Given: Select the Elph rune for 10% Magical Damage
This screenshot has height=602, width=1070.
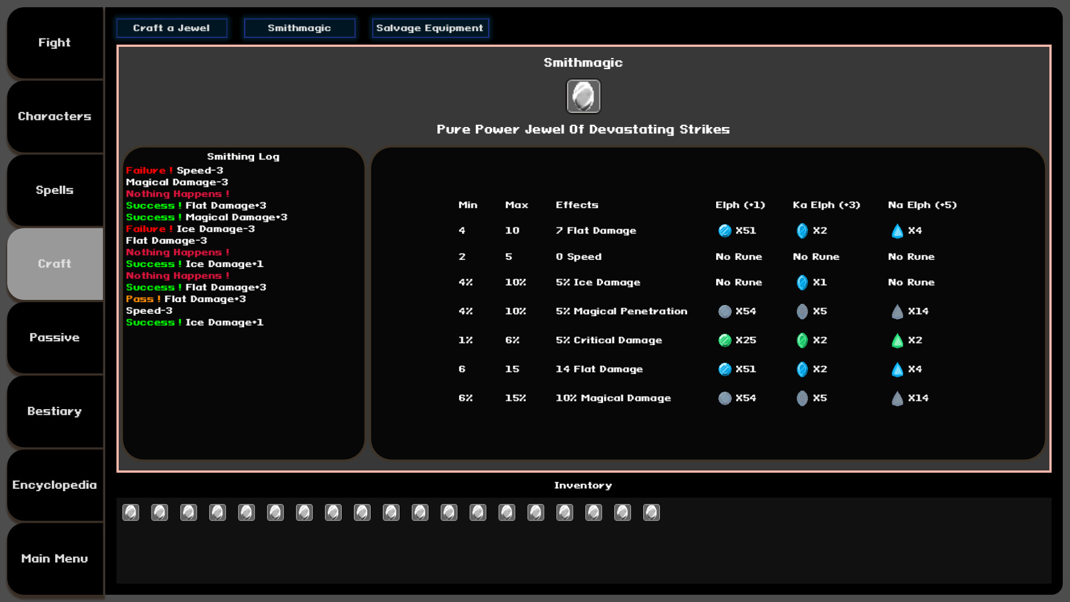Looking at the screenshot, I should (724, 397).
